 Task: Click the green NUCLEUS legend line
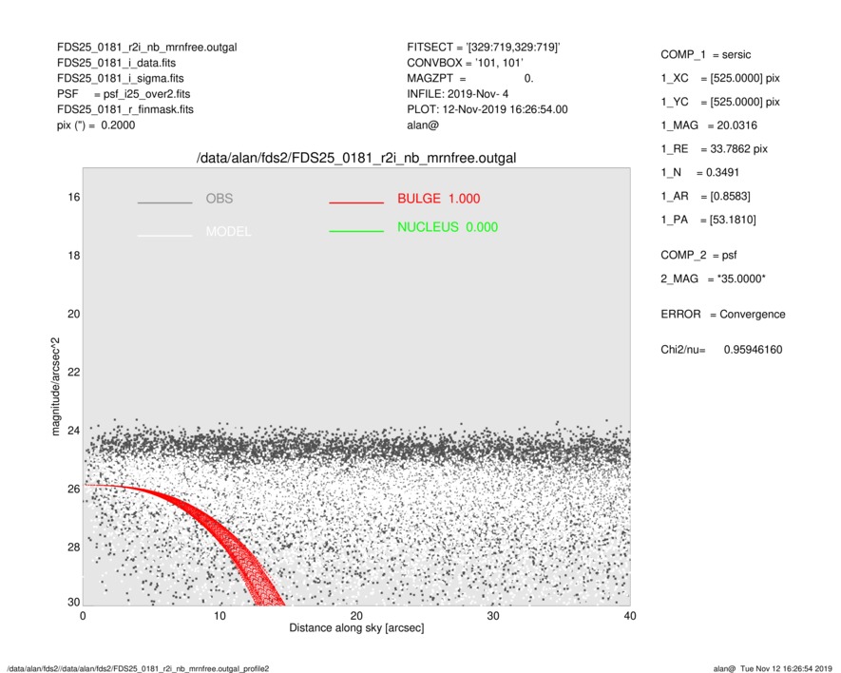(x=355, y=231)
